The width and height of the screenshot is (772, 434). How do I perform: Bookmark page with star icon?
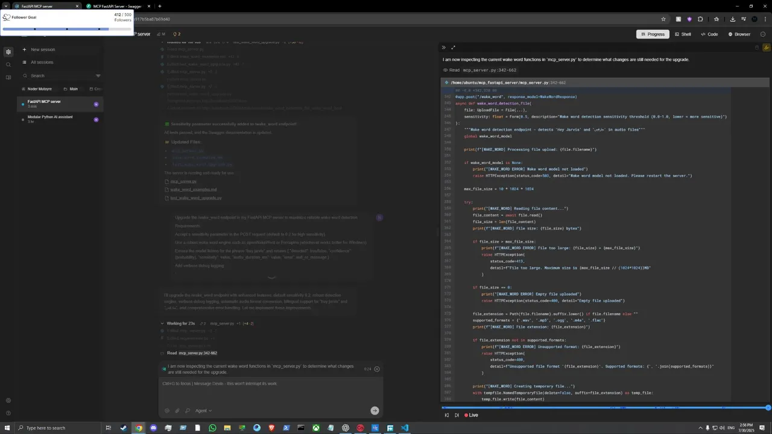663,19
